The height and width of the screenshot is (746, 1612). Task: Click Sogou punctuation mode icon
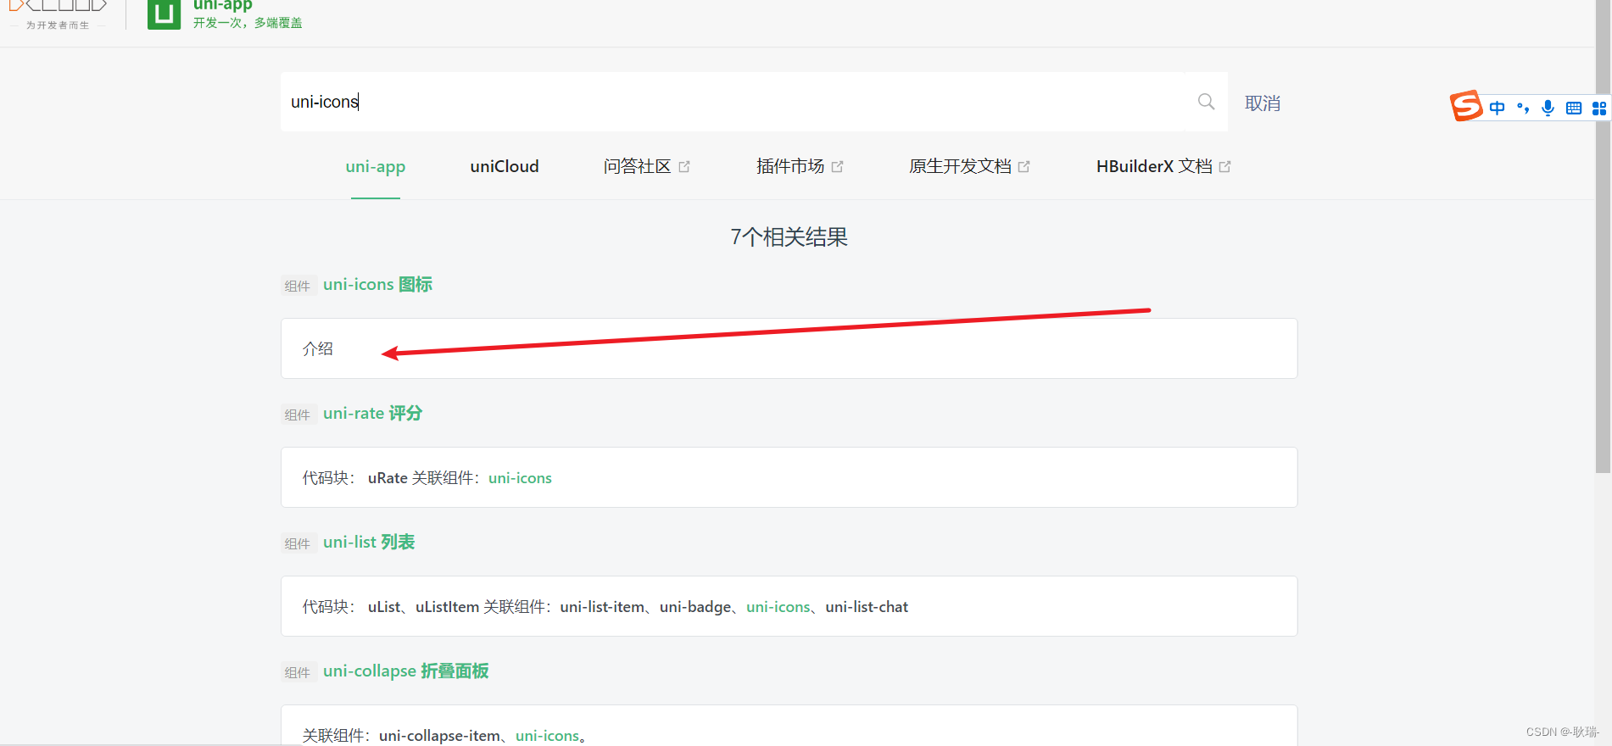point(1523,108)
